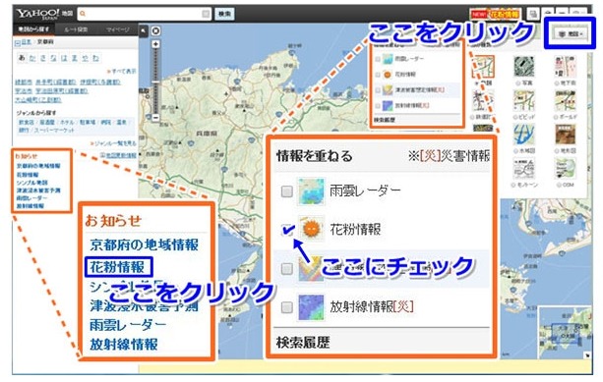Click zoom slider track below the handle
This screenshot has height=382, width=603.
pyautogui.click(x=155, y=99)
